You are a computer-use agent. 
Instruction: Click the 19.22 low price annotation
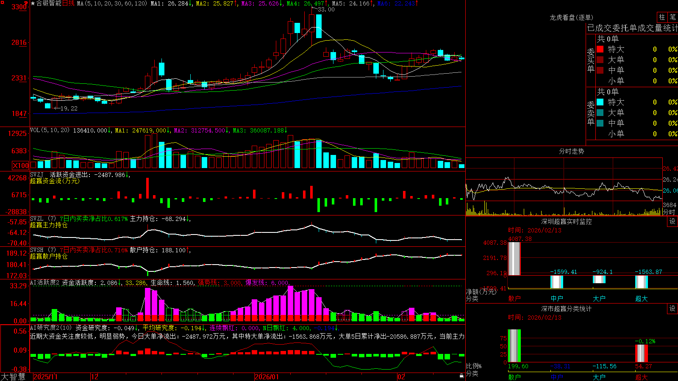(x=69, y=108)
